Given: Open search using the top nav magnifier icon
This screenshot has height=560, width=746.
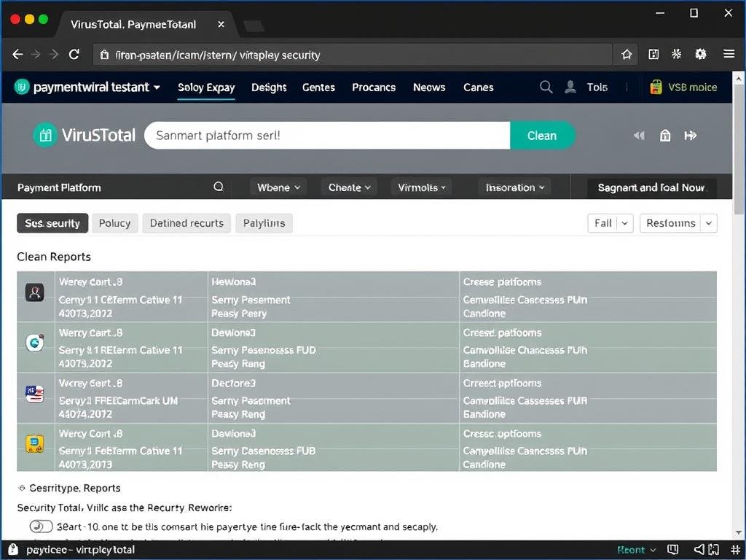Looking at the screenshot, I should 546,87.
